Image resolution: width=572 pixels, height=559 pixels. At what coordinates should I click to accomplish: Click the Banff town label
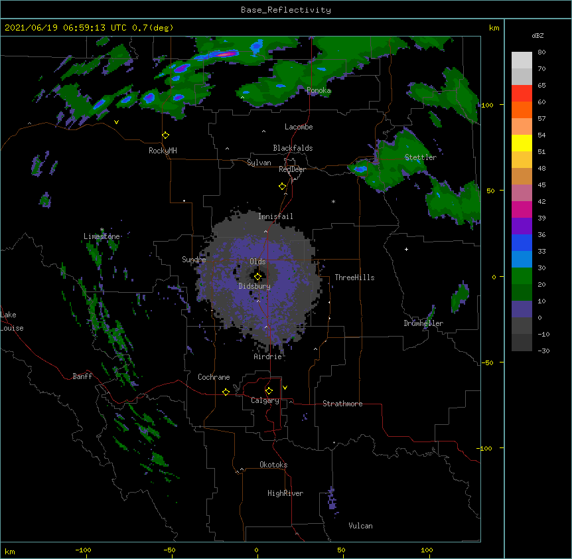coord(82,376)
